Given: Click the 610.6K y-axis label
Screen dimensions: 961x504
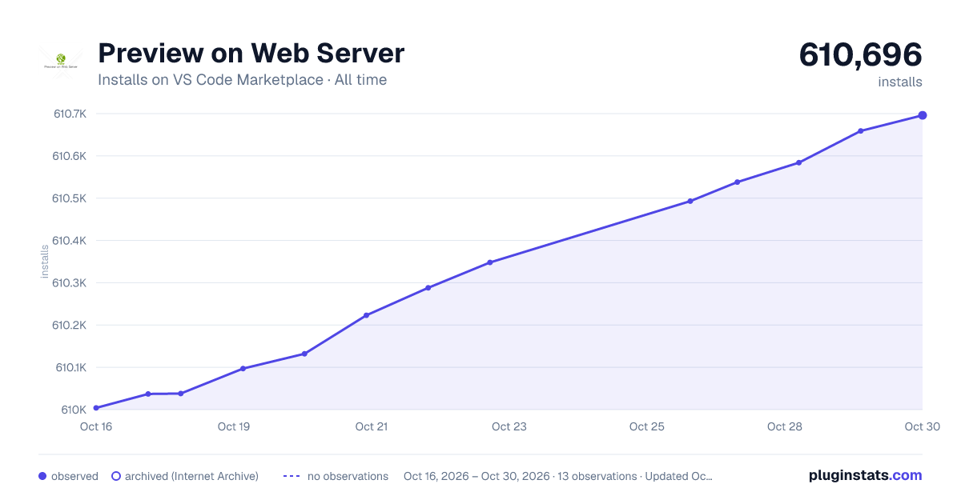Looking at the screenshot, I should click(70, 156).
